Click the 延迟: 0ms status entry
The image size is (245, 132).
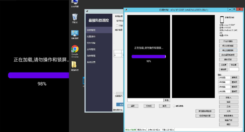pos(142,130)
